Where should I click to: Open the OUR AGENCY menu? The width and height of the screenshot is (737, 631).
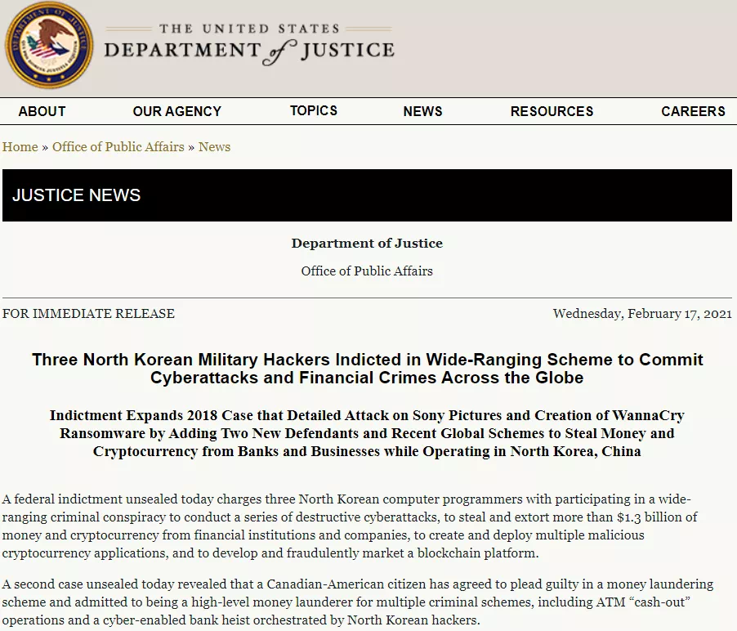point(176,111)
